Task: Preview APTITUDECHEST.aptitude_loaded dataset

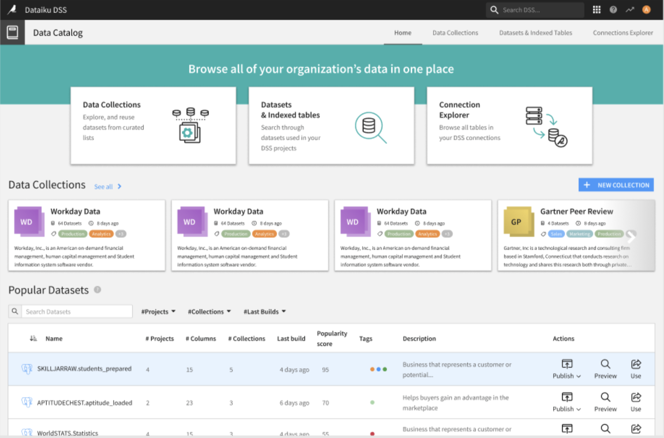Action: tap(605, 402)
